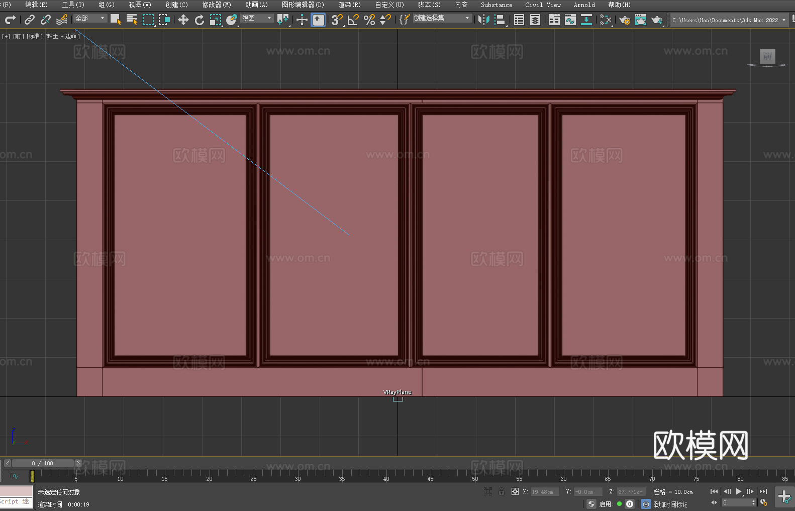
Task: Open the Arnold menu
Action: [x=584, y=5]
